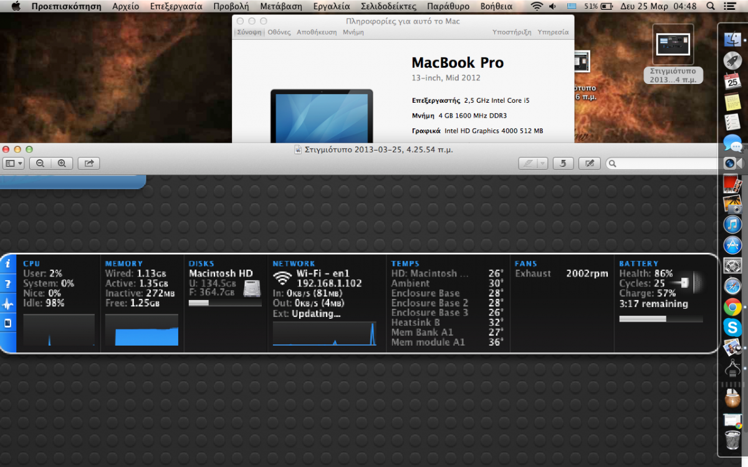Click question mark button on iStat widget
Image resolution: width=748 pixels, height=467 pixels.
point(8,284)
